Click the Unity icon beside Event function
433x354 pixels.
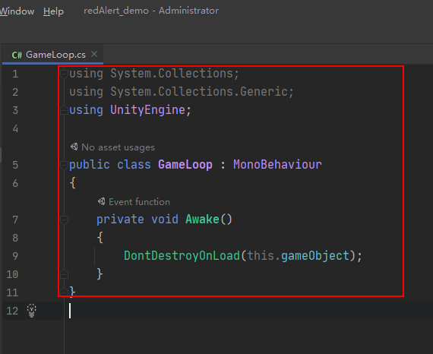pos(101,201)
